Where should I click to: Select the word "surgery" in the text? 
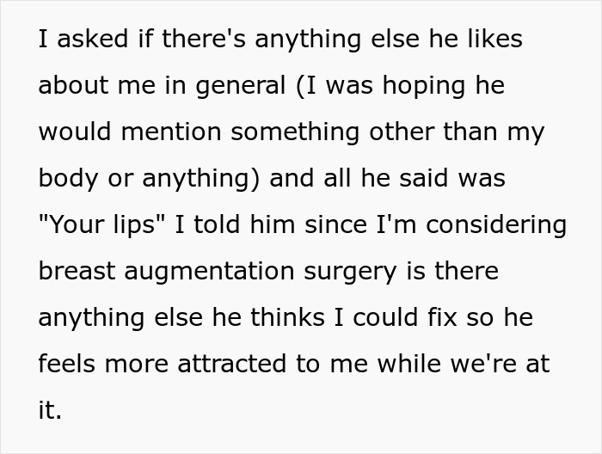coord(350,272)
